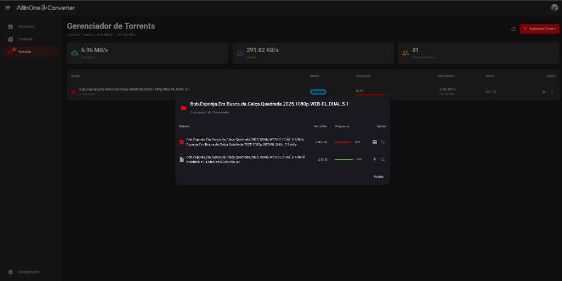Click the stream icon for the .mkv file
The width and height of the screenshot is (562, 281).
(x=375, y=142)
